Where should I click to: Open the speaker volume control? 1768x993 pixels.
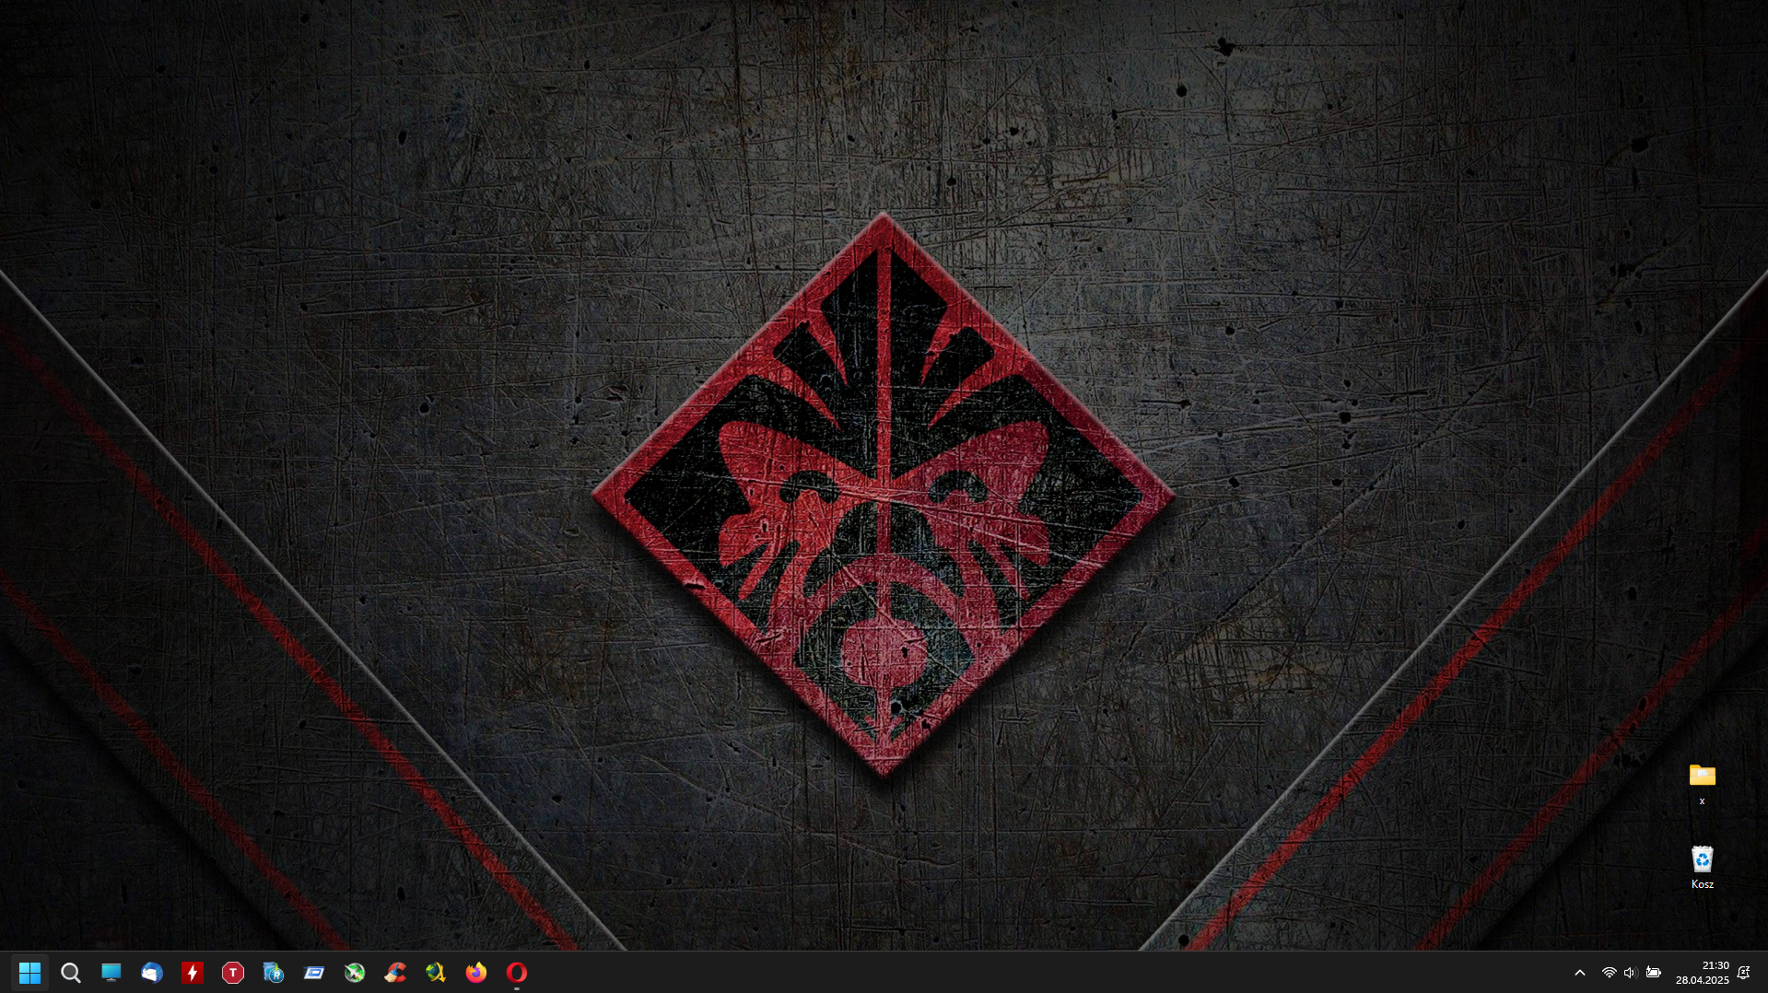[1630, 973]
